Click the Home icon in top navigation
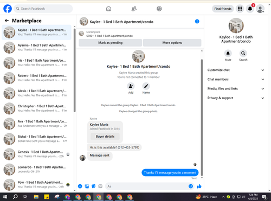This screenshot has width=271, height=201. [108, 9]
